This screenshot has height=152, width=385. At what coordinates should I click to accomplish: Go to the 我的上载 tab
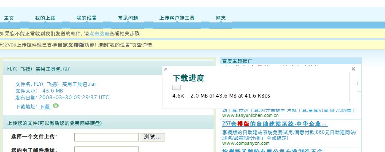click(45, 18)
